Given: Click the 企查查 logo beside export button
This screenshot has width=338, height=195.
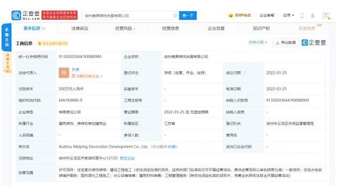Looking at the screenshot, I should pyautogui.click(x=314, y=43).
